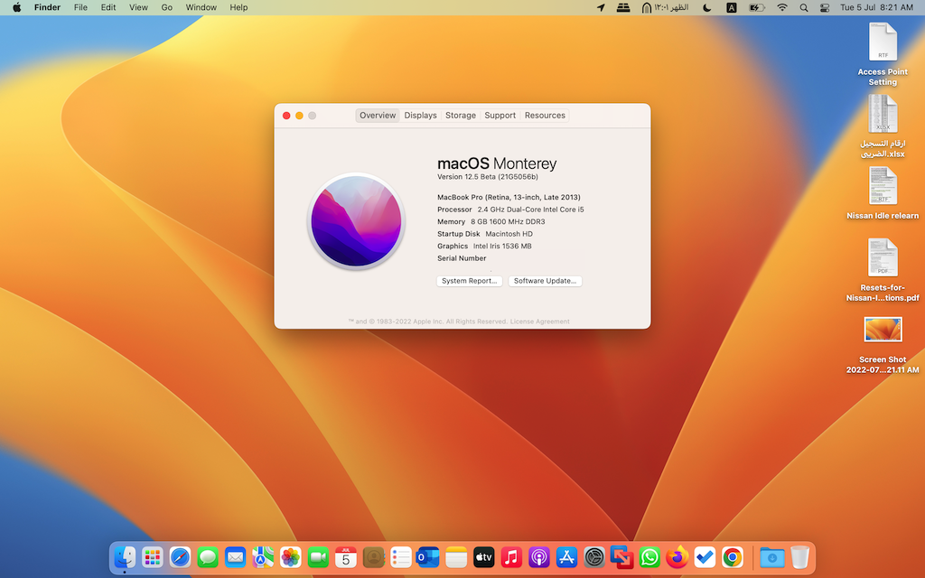Select the Screen Shot file thumbnail on desktop
Screen dimensions: 925x578
tap(883, 330)
